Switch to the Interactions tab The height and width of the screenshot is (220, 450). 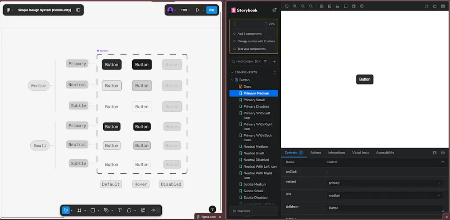[337, 153]
